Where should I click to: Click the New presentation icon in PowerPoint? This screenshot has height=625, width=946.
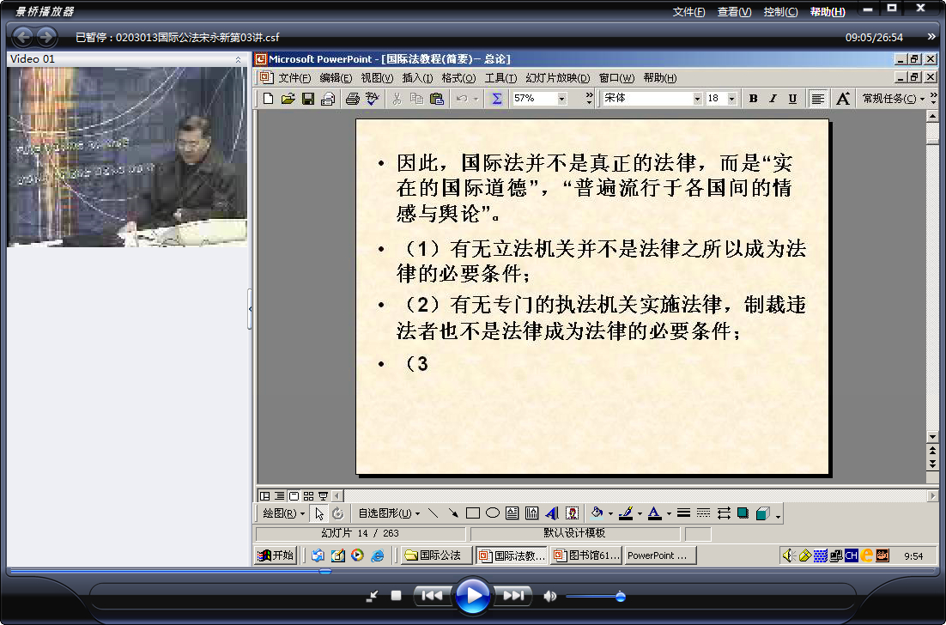point(269,99)
